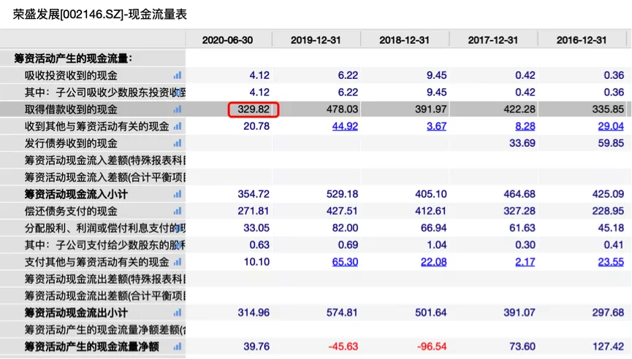Select the 筹资活动产生的现金流量: section header

tap(73, 58)
